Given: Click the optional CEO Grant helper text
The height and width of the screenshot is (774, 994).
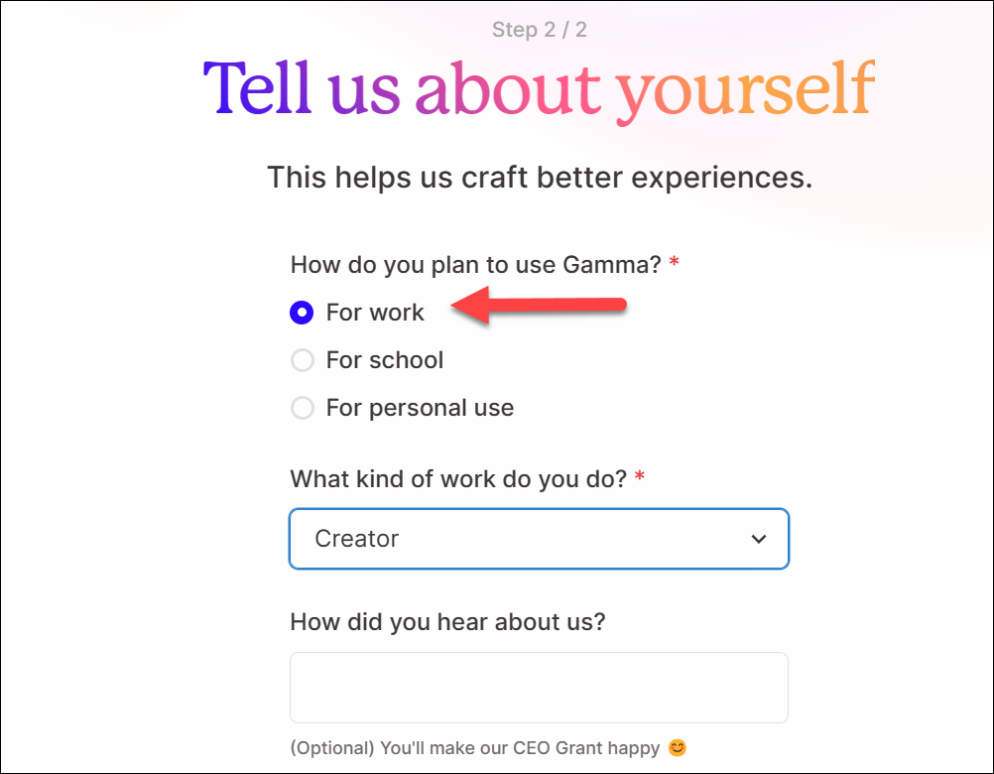Looking at the screenshot, I should 476,748.
